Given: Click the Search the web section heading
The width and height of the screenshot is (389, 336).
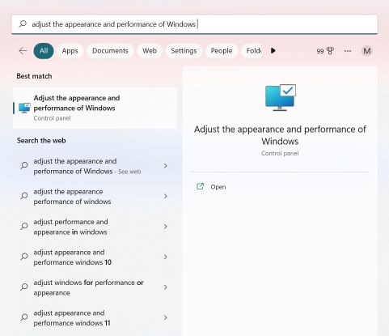Looking at the screenshot, I should [41, 140].
